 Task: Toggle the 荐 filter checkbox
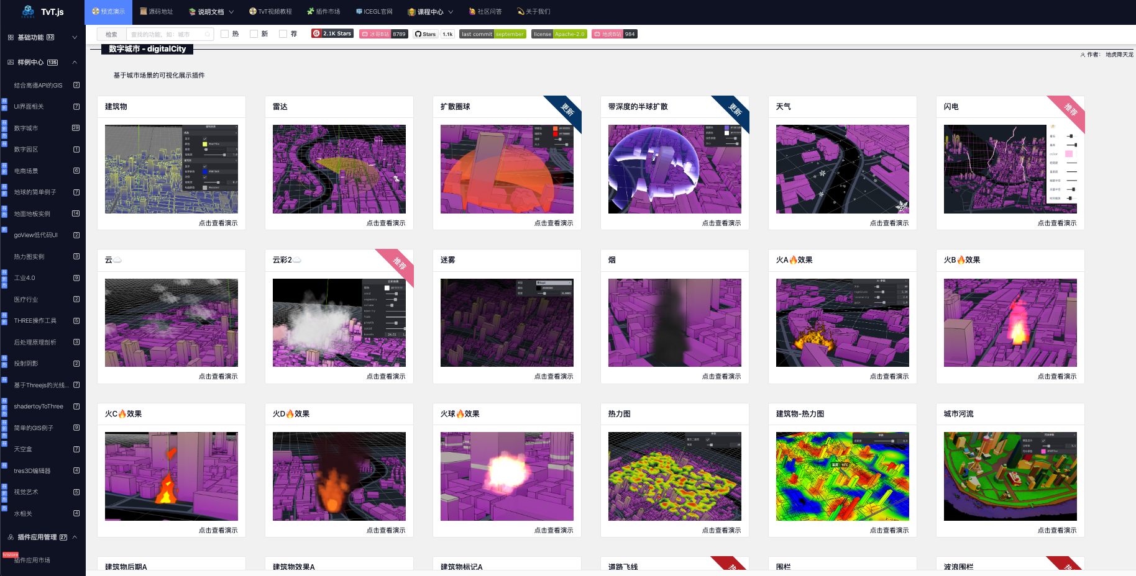[x=283, y=34]
